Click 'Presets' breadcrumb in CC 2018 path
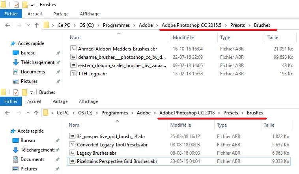The height and width of the screenshot is (174, 299). coord(231,113)
